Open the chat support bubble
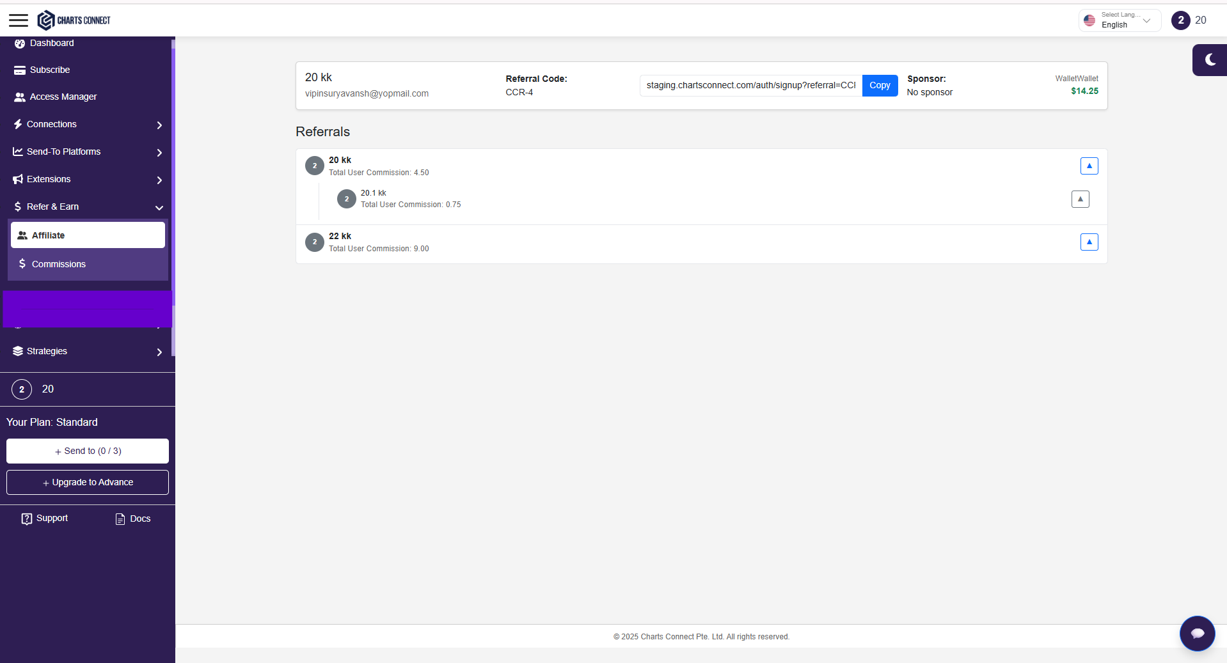Screen dimensions: 1227x663 click(1197, 633)
